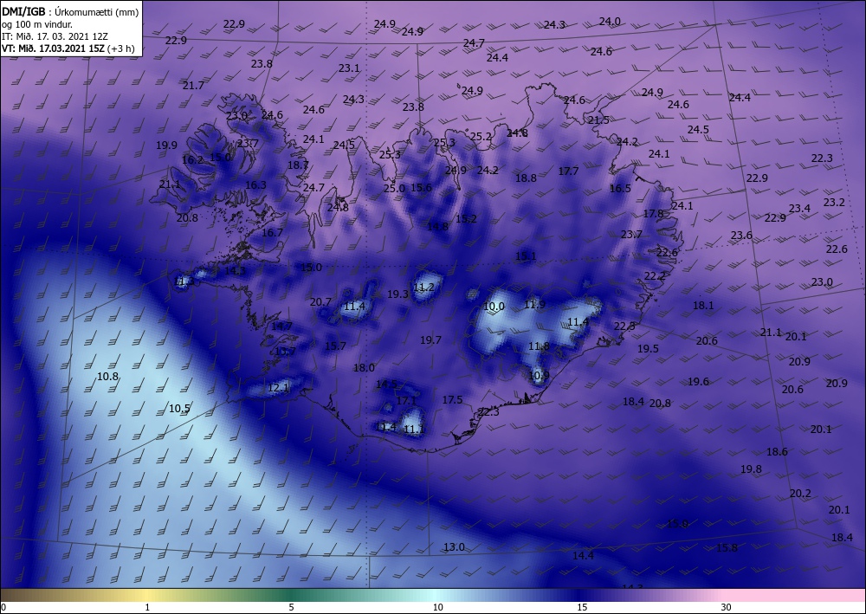Click the glacier value '10.0'
866x614 pixels.
coord(494,307)
